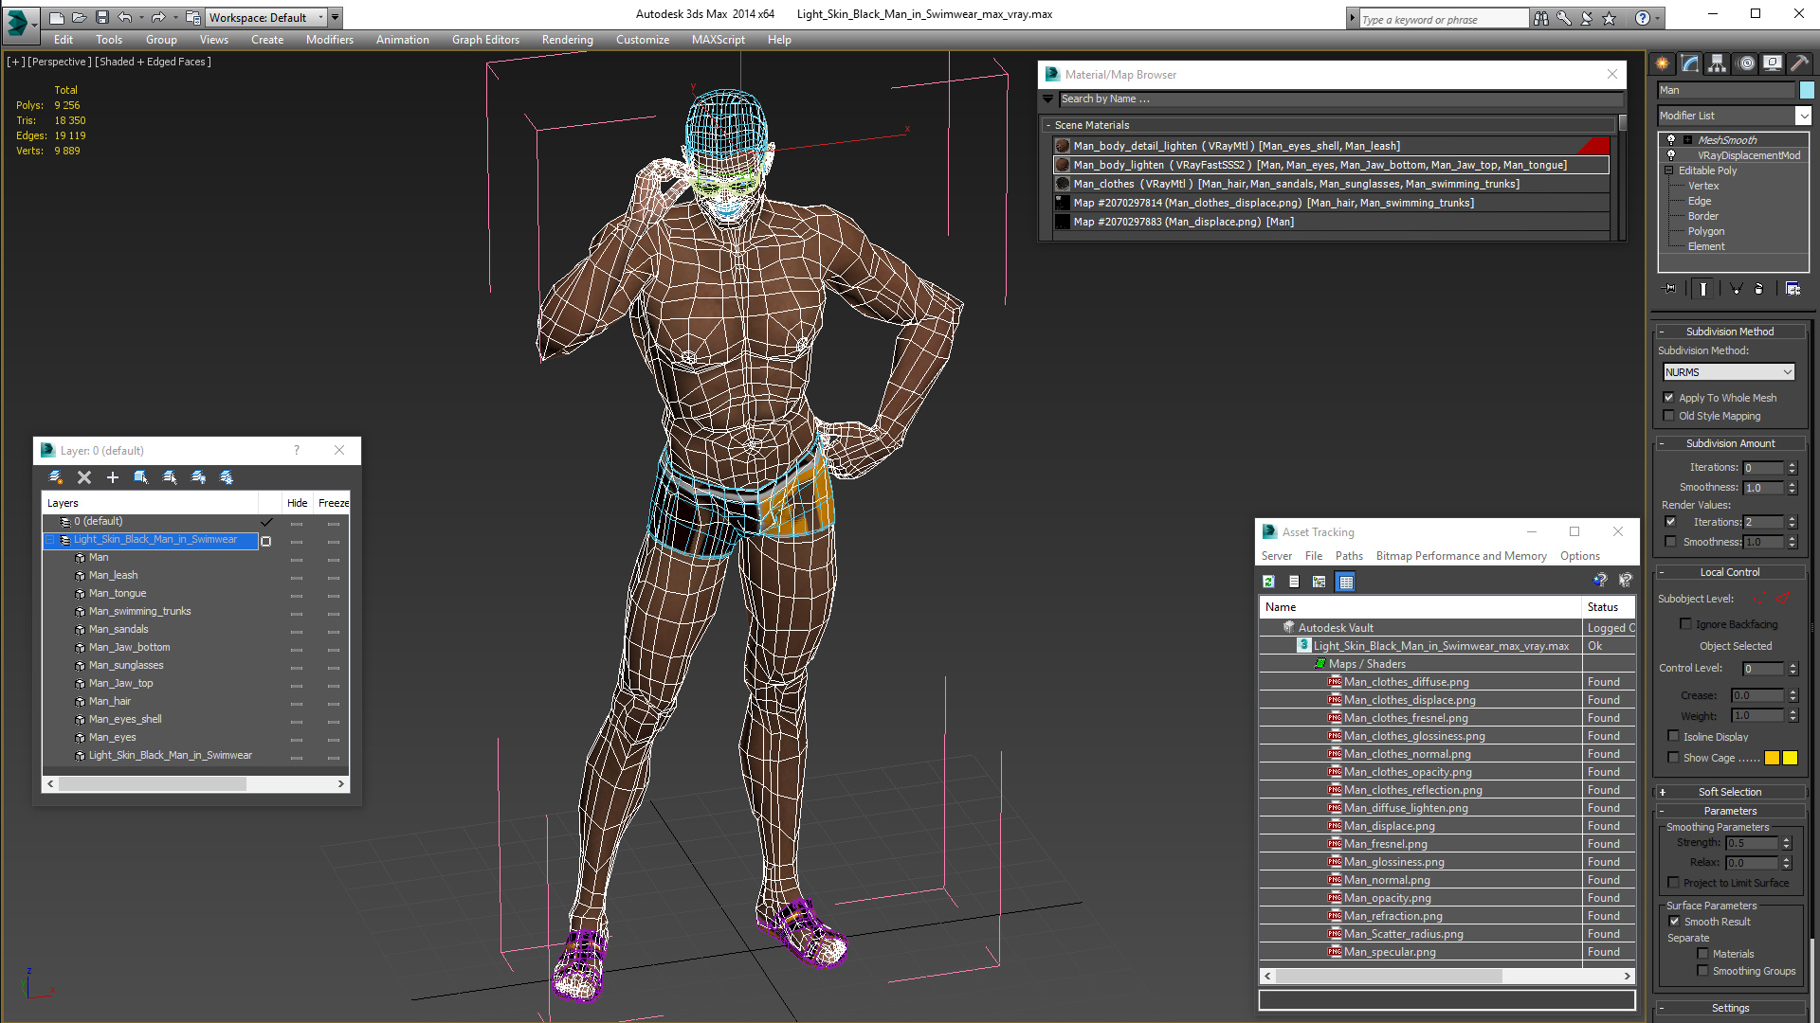This screenshot has width=1820, height=1023.
Task: Toggle Render Values Iterations checkbox
Action: (x=1670, y=522)
